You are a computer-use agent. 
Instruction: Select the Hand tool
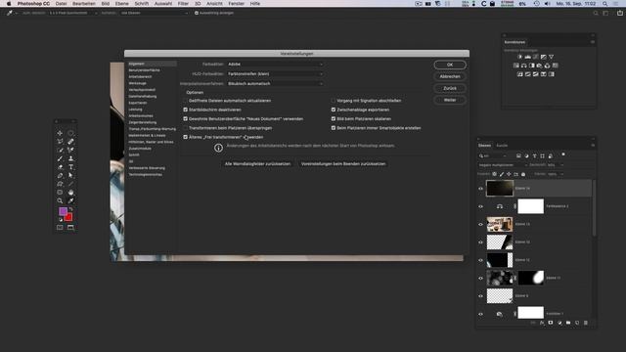click(x=70, y=193)
